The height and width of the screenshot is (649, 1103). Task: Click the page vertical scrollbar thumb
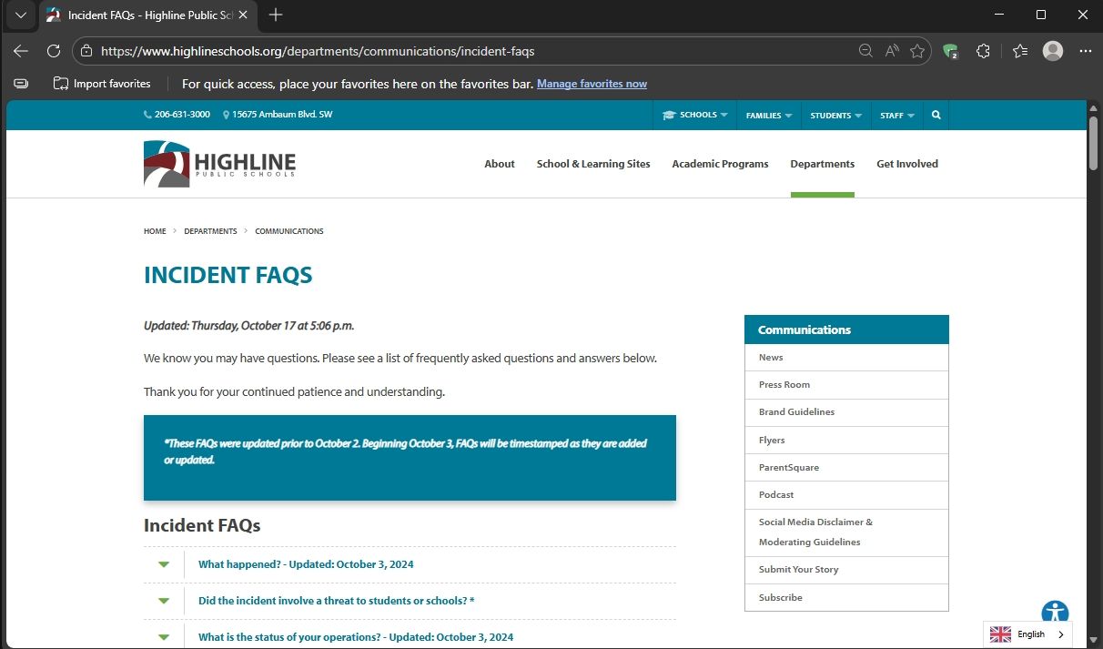click(x=1094, y=142)
